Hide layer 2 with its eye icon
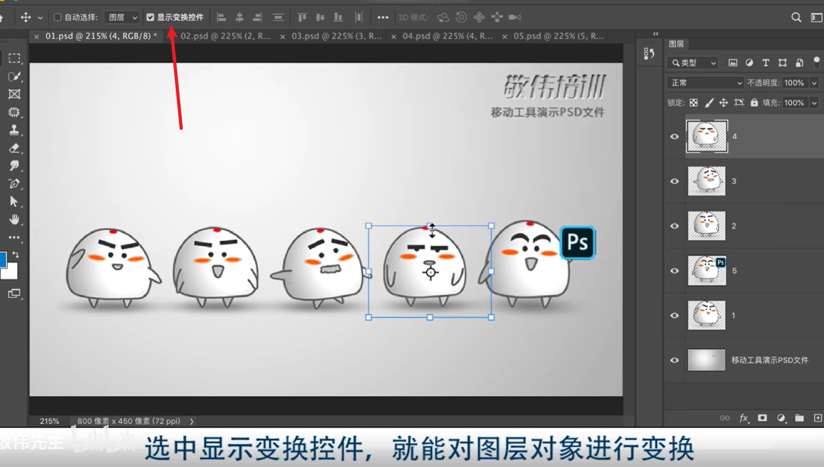The image size is (824, 467). (x=674, y=226)
